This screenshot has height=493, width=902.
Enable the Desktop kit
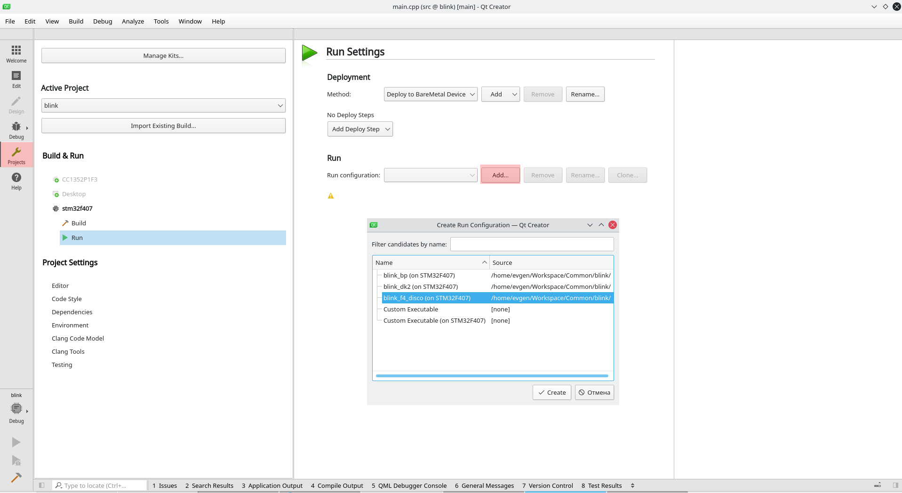74,194
